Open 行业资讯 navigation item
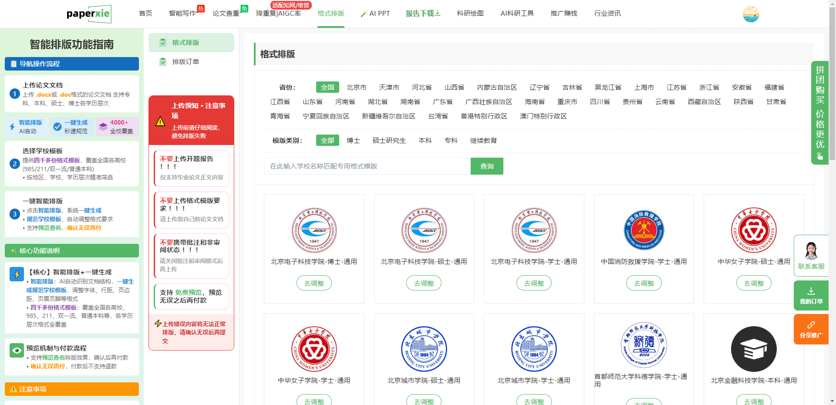This screenshot has height=405, width=836. [607, 13]
